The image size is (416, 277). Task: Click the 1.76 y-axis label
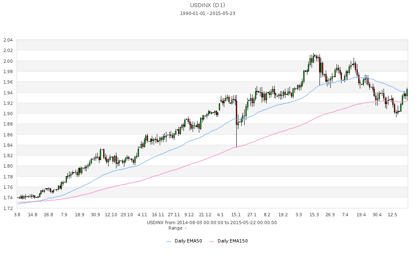pos(8,187)
